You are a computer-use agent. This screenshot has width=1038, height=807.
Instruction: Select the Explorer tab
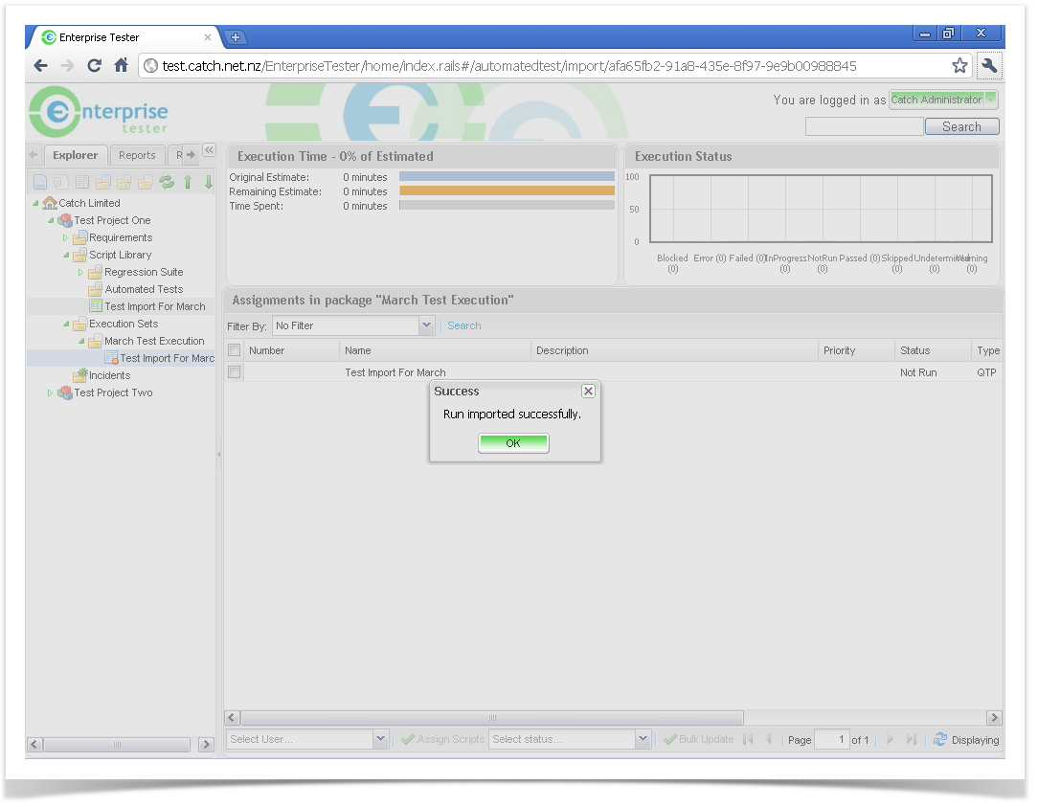pos(75,155)
